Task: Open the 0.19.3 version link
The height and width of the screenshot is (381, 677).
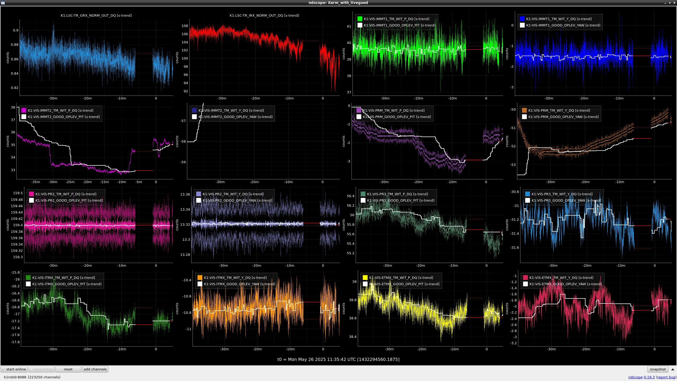Action: [x=649, y=377]
